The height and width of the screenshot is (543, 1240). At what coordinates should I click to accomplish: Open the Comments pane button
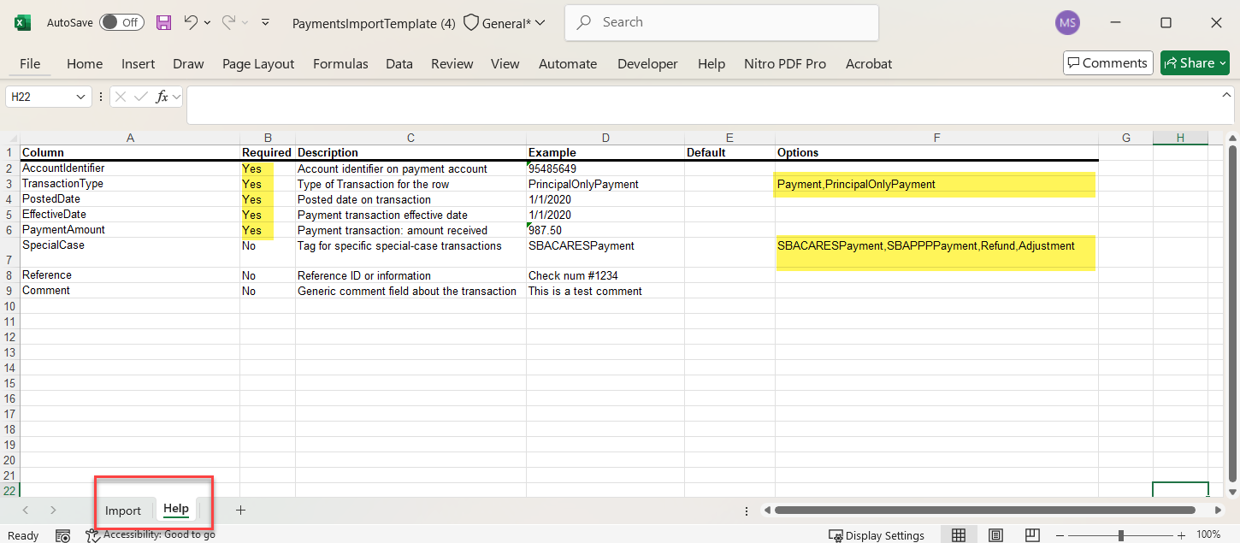coord(1107,62)
